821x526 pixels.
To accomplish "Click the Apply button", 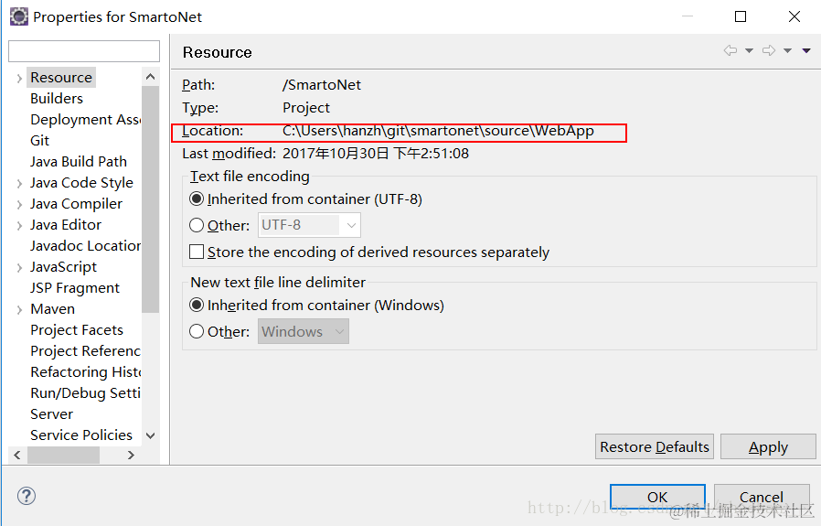I will tap(768, 447).
